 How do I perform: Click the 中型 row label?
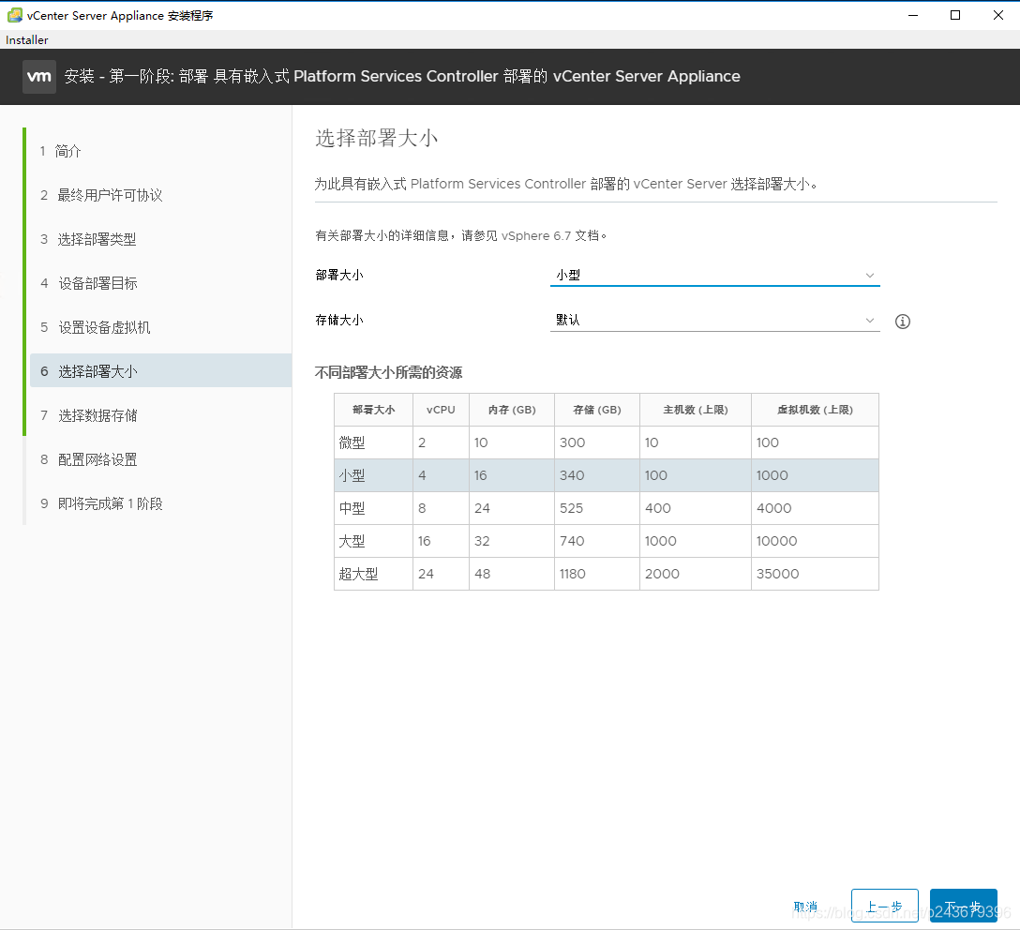352,508
